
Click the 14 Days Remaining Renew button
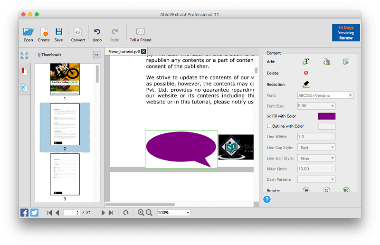(x=346, y=32)
